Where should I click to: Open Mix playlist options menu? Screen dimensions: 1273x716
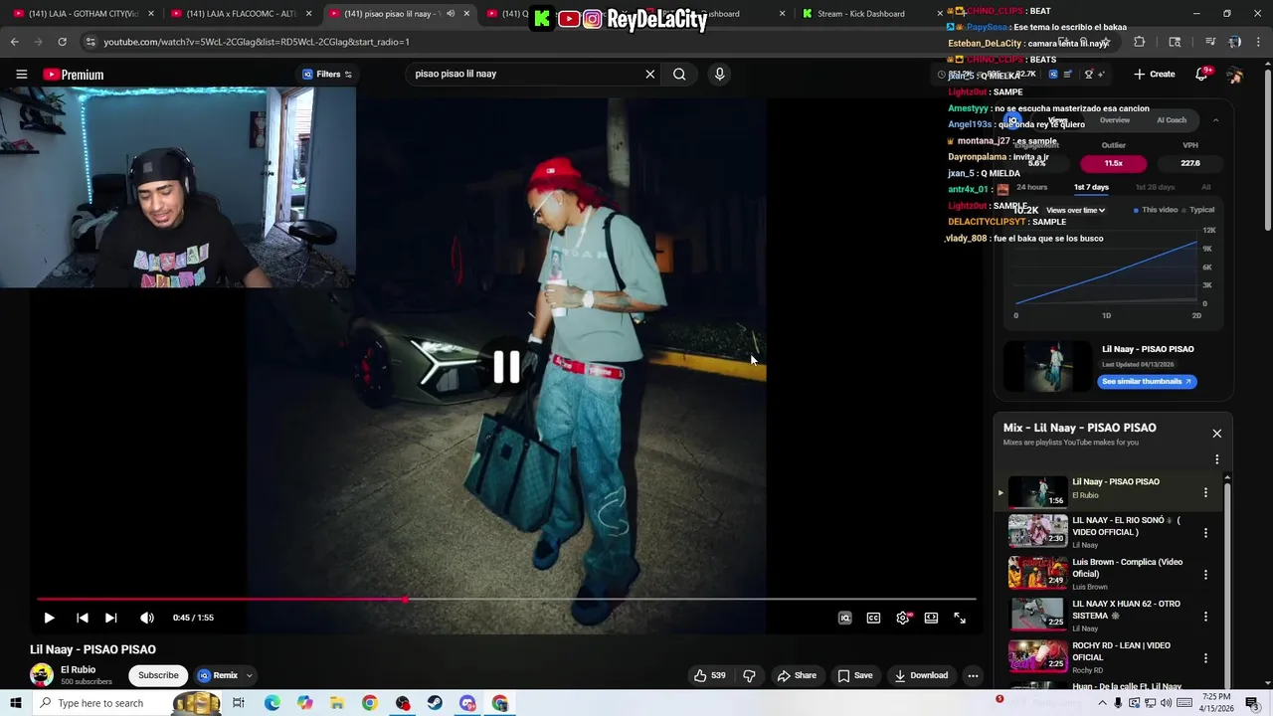click(1216, 459)
